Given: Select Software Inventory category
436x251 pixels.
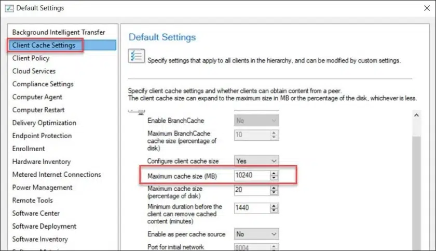Looking at the screenshot, I should (x=40, y=240).
